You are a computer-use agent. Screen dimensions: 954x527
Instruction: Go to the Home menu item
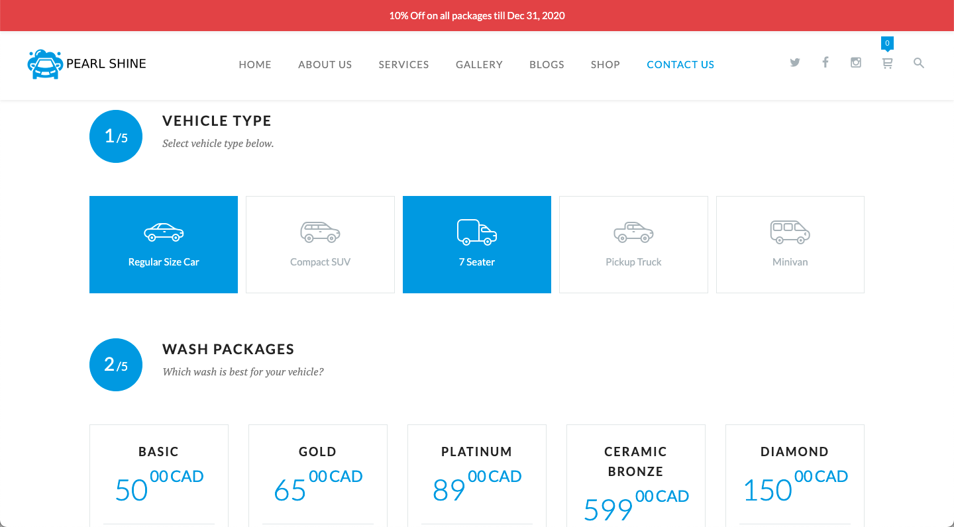255,65
